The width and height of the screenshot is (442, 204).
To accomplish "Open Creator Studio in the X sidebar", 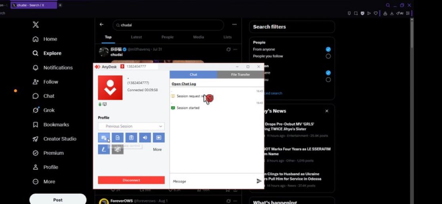I will tap(54, 139).
